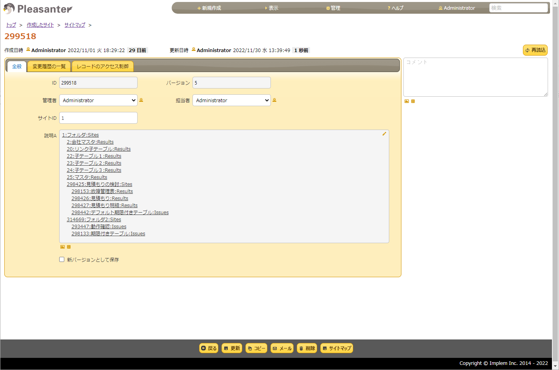This screenshot has width=559, height=370.
Task: Click the image insert icon below the 説明A box
Action: (x=62, y=247)
